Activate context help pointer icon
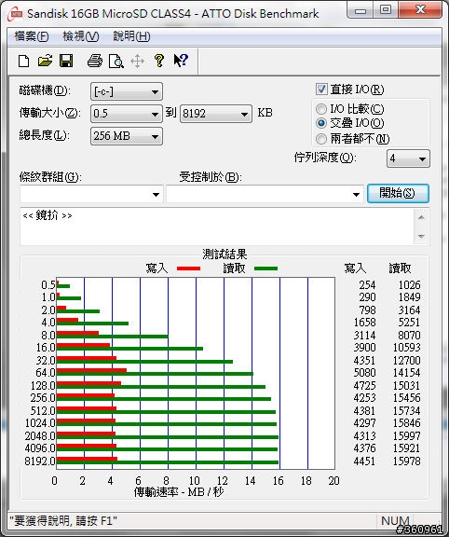 point(181,61)
